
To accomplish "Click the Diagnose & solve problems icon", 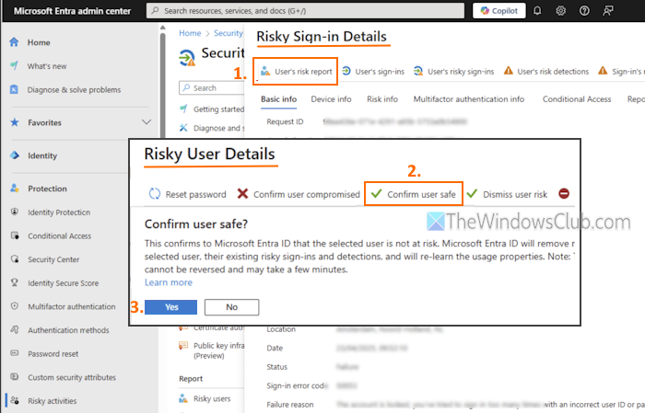I will point(15,89).
